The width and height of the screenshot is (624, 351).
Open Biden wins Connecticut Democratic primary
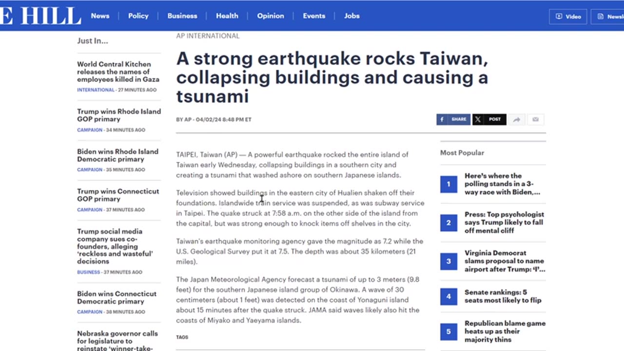click(117, 297)
